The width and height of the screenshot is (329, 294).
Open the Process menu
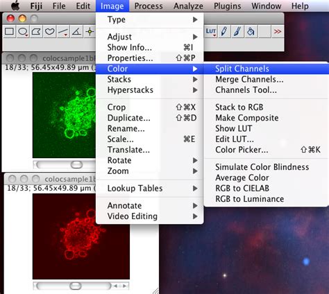point(149,6)
